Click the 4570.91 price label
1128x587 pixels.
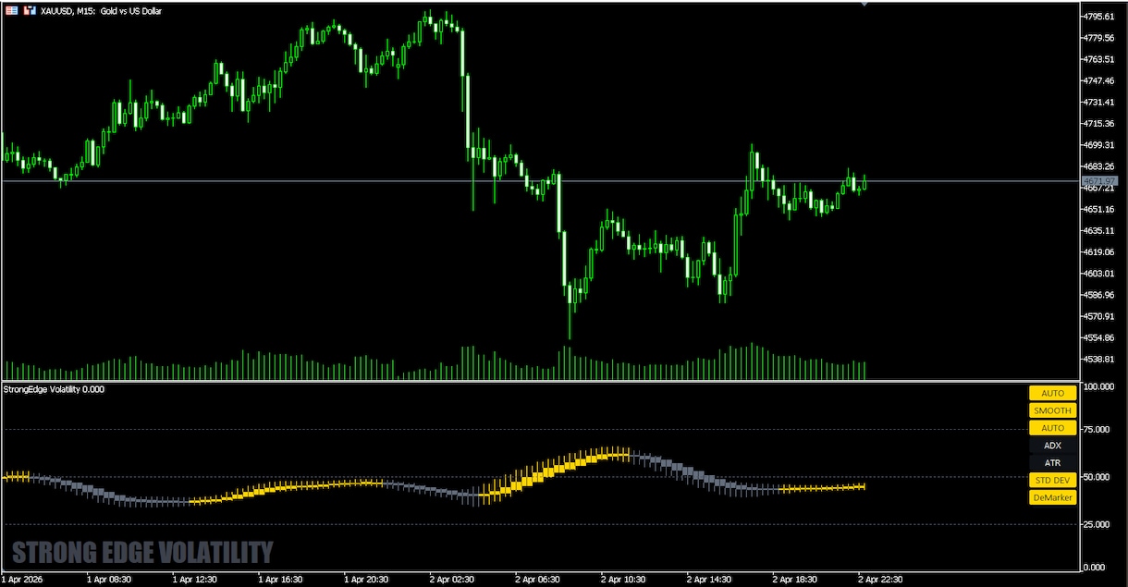pos(1099,316)
